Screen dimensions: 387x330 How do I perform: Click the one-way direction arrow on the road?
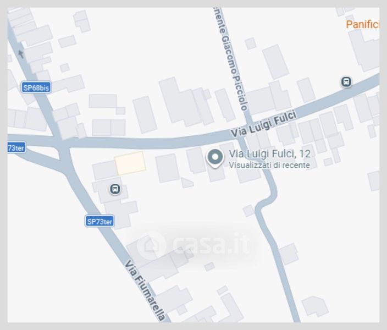click(21, 54)
